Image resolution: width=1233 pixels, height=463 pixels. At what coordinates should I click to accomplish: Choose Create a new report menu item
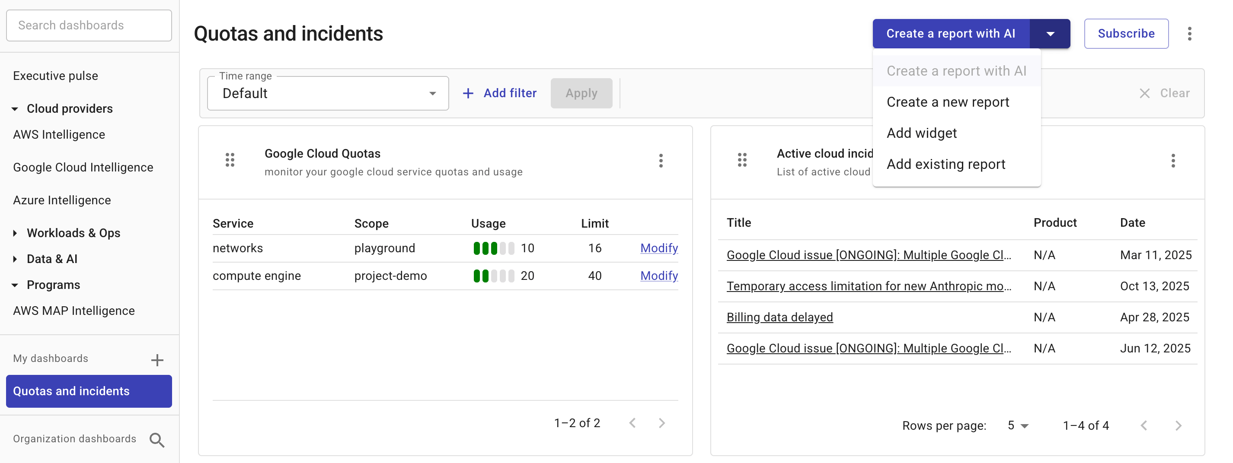click(x=947, y=102)
